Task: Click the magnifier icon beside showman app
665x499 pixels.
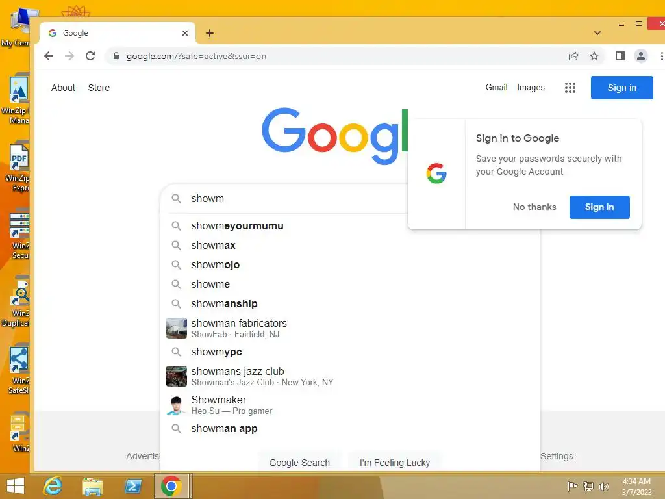Action: coord(176,429)
